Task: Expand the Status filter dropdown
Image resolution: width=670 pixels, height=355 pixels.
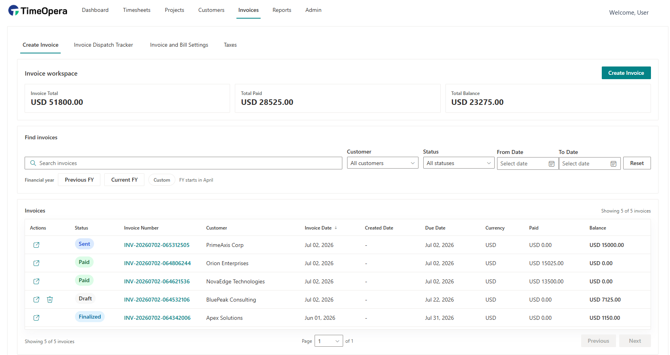Action: coord(459,163)
